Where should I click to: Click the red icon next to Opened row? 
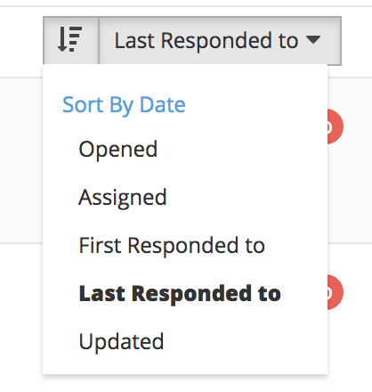click(x=336, y=127)
